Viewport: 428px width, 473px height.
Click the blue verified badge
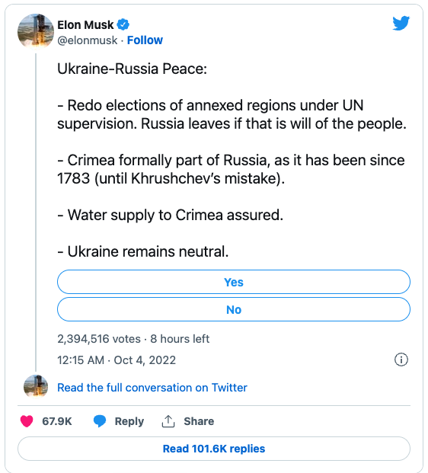[123, 24]
